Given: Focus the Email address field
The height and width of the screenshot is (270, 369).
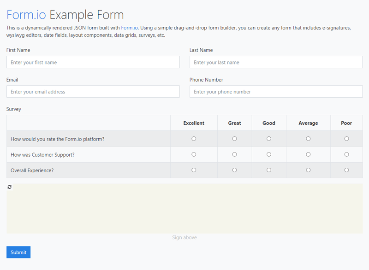Looking at the screenshot, I should coord(93,92).
